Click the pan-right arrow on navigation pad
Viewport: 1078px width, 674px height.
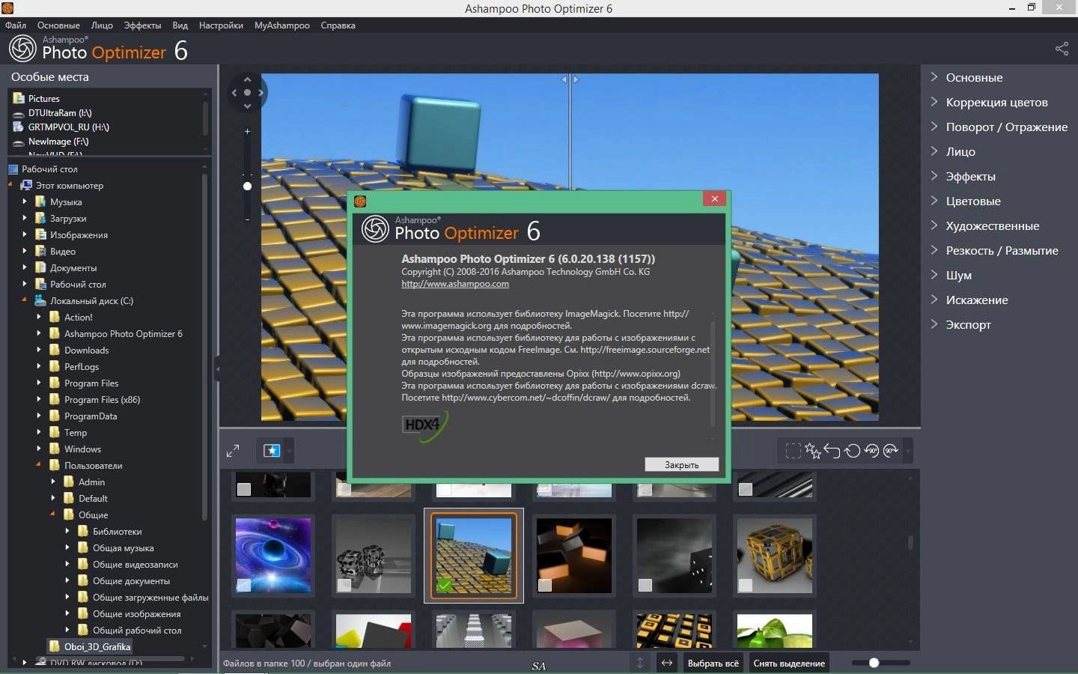click(x=261, y=93)
